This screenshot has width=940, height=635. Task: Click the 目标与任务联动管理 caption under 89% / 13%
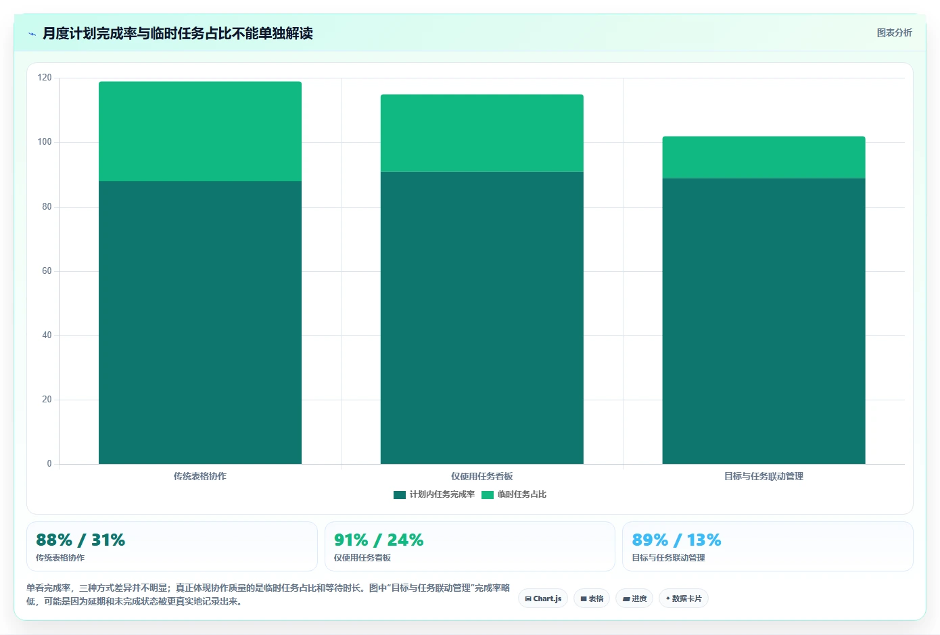click(668, 558)
